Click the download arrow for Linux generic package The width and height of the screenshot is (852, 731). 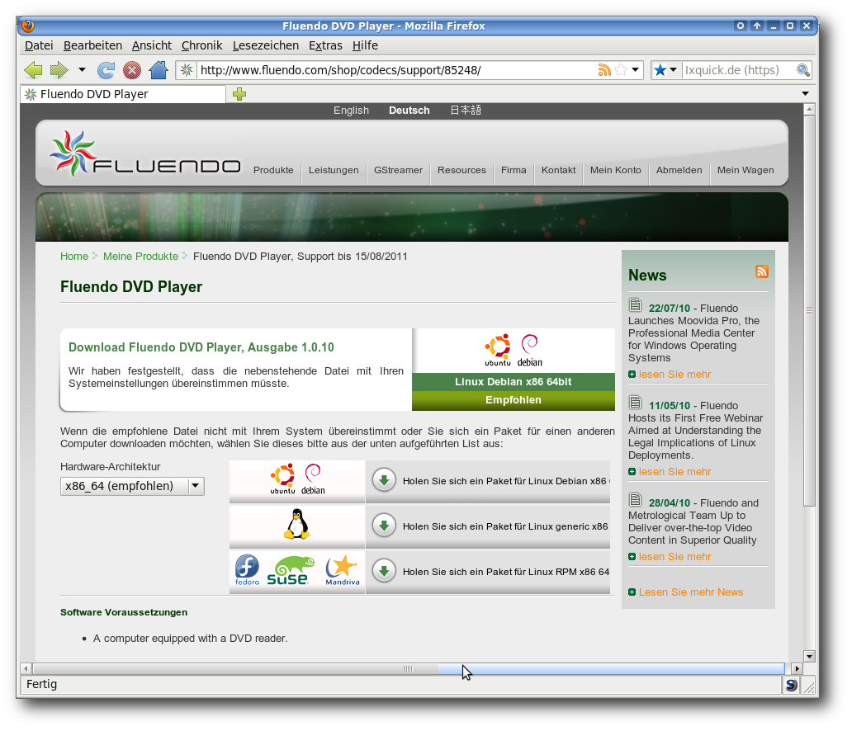click(x=384, y=526)
